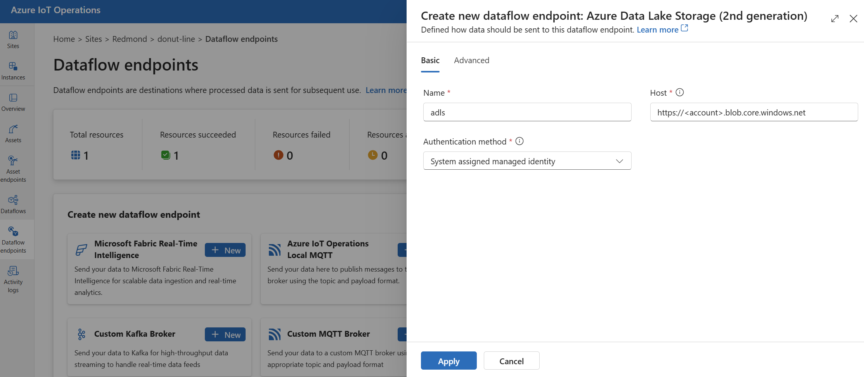
Task: Click the Resources succeeded check icon
Action: point(166,155)
